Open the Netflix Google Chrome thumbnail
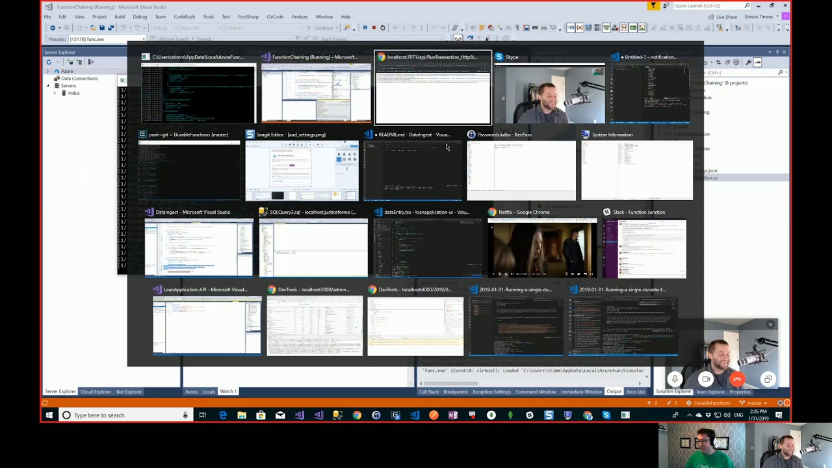This screenshot has height=468, width=832. coord(542,248)
